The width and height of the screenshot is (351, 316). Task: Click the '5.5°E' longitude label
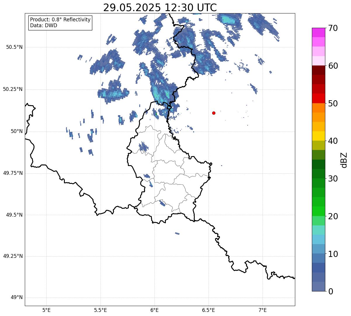(x=100, y=310)
